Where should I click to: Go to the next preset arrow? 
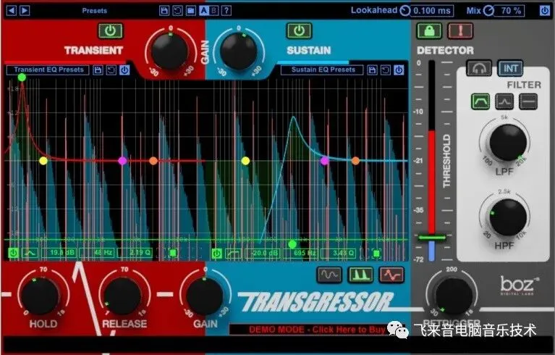click(x=25, y=11)
